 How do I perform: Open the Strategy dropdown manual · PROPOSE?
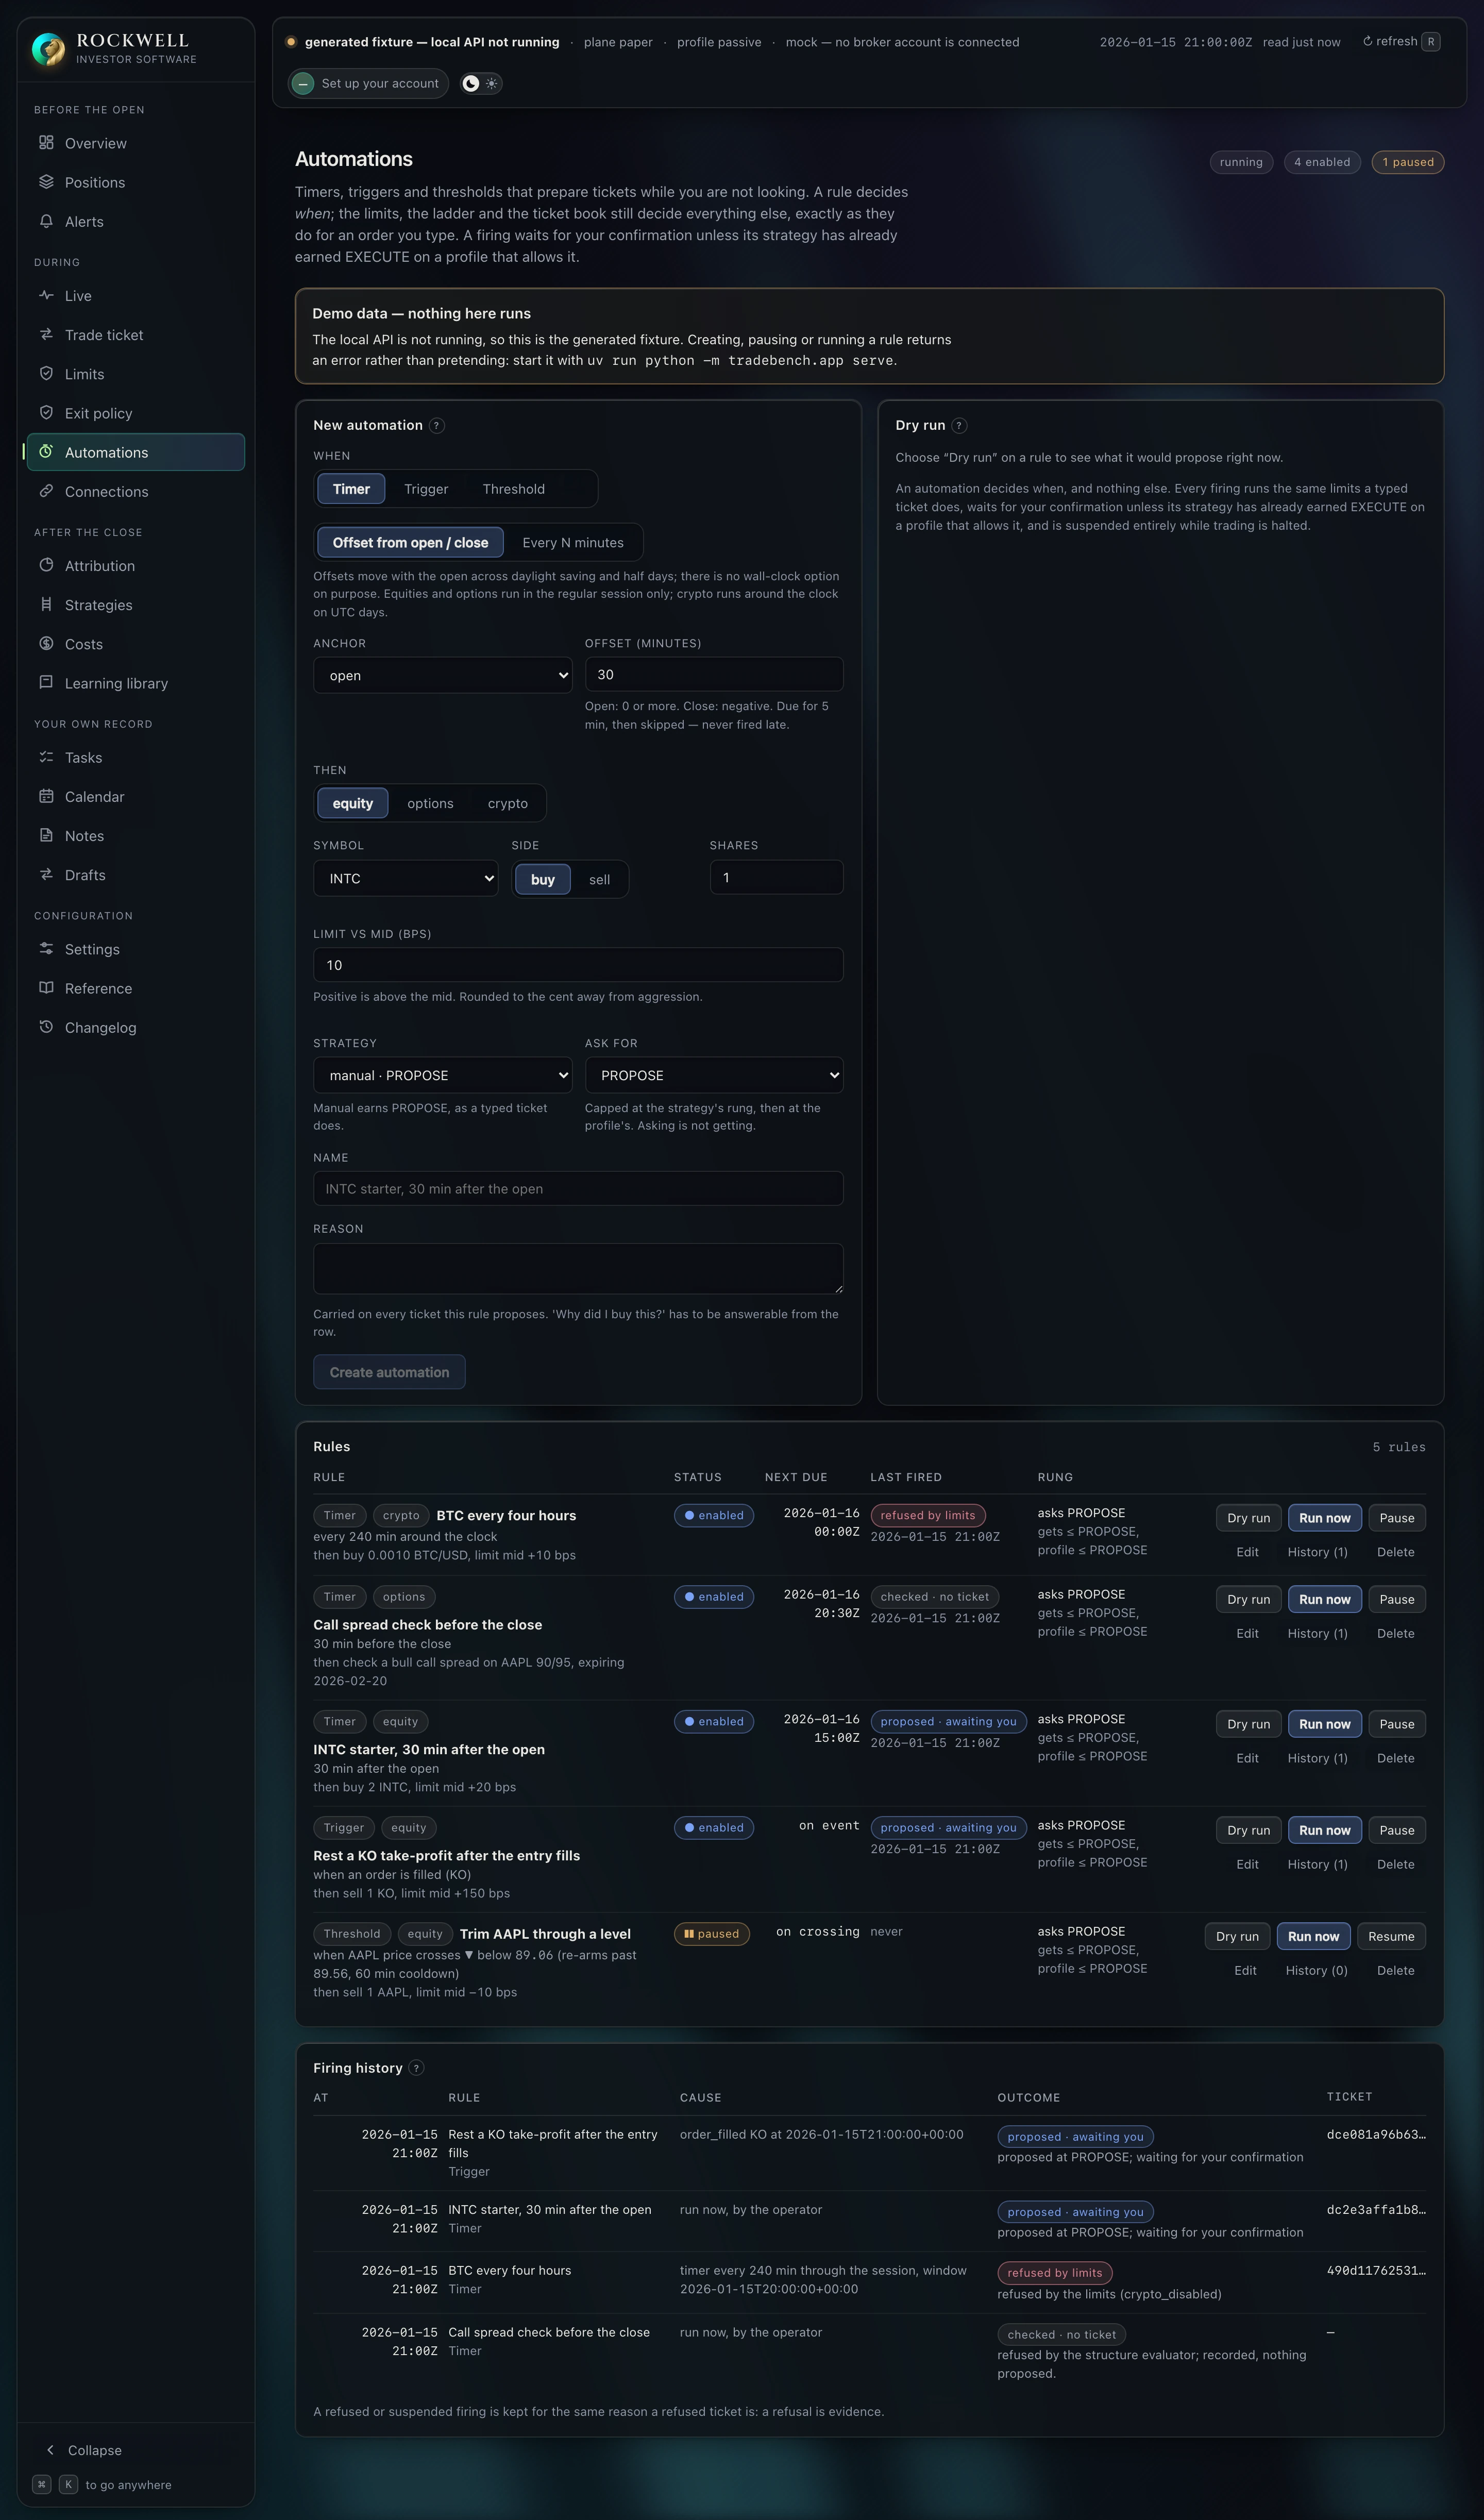click(443, 1076)
